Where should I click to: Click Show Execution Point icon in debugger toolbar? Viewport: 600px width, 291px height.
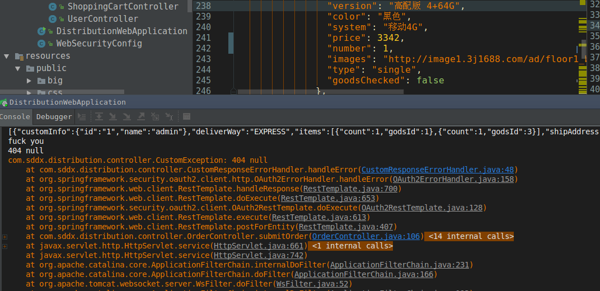[x=82, y=116]
